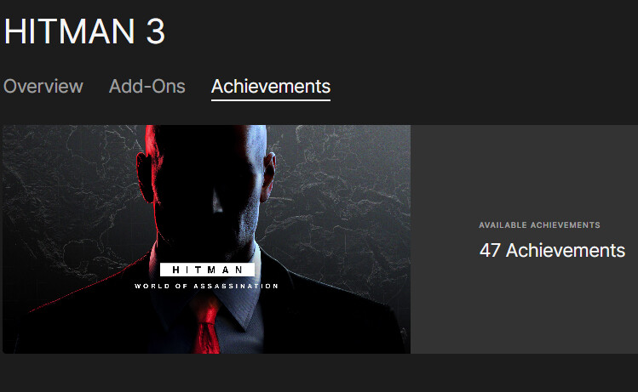Click the Available Achievements label
Image resolution: width=638 pixels, height=392 pixels.
(x=539, y=225)
